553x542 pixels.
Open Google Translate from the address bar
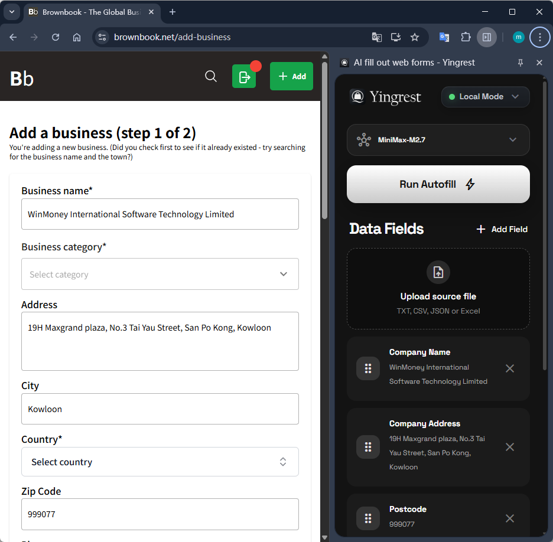coord(376,37)
